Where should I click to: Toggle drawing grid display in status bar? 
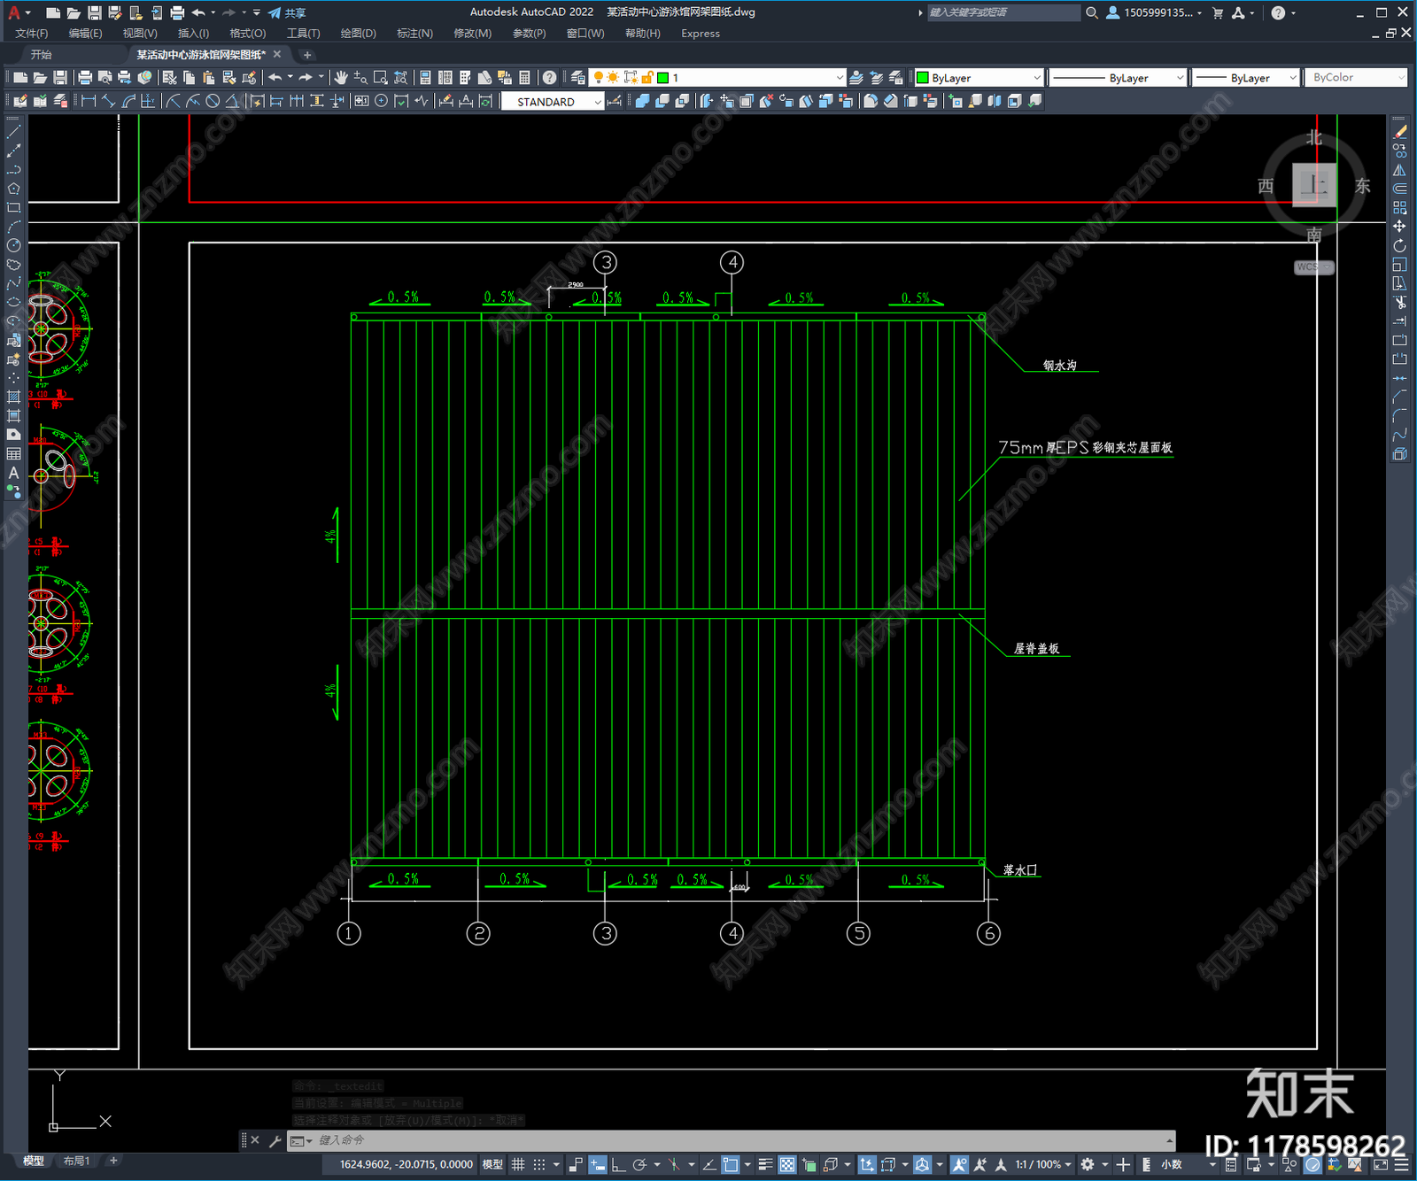click(x=518, y=1164)
